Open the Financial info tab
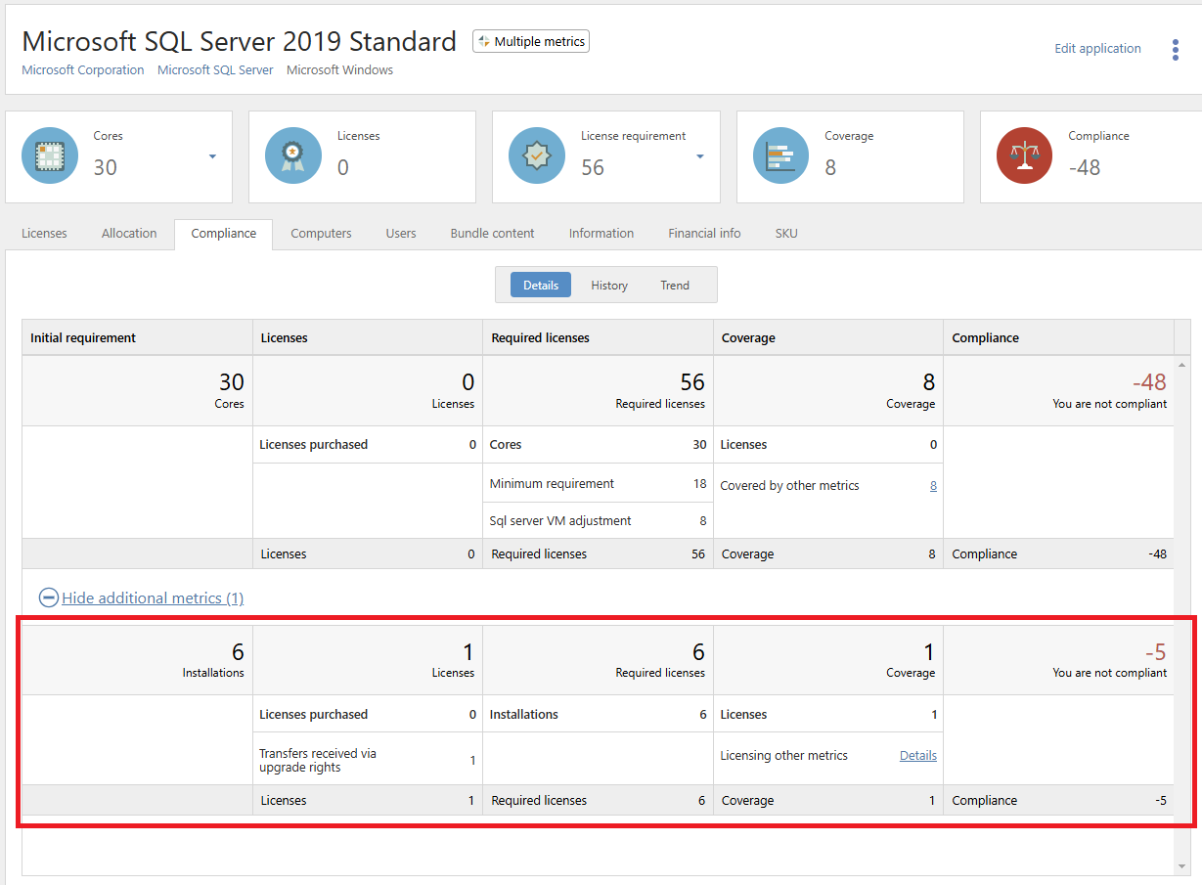Screen dimensions: 1202x885 pos(704,234)
